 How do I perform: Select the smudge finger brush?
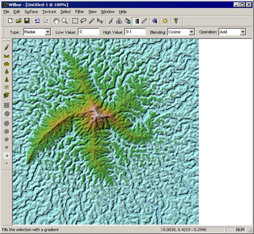point(7,95)
